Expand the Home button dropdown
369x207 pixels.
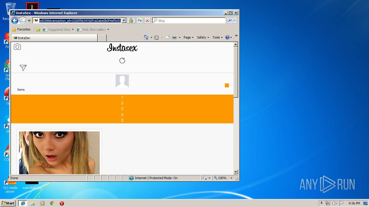(151, 37)
